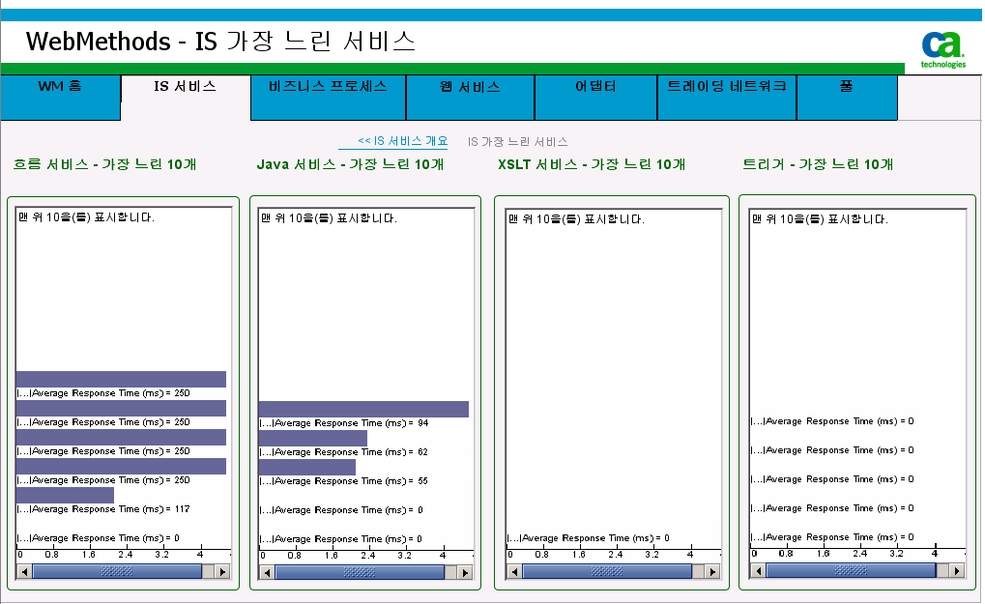Go to the 어댑터 tab
The height and width of the screenshot is (604, 985).
tap(595, 98)
